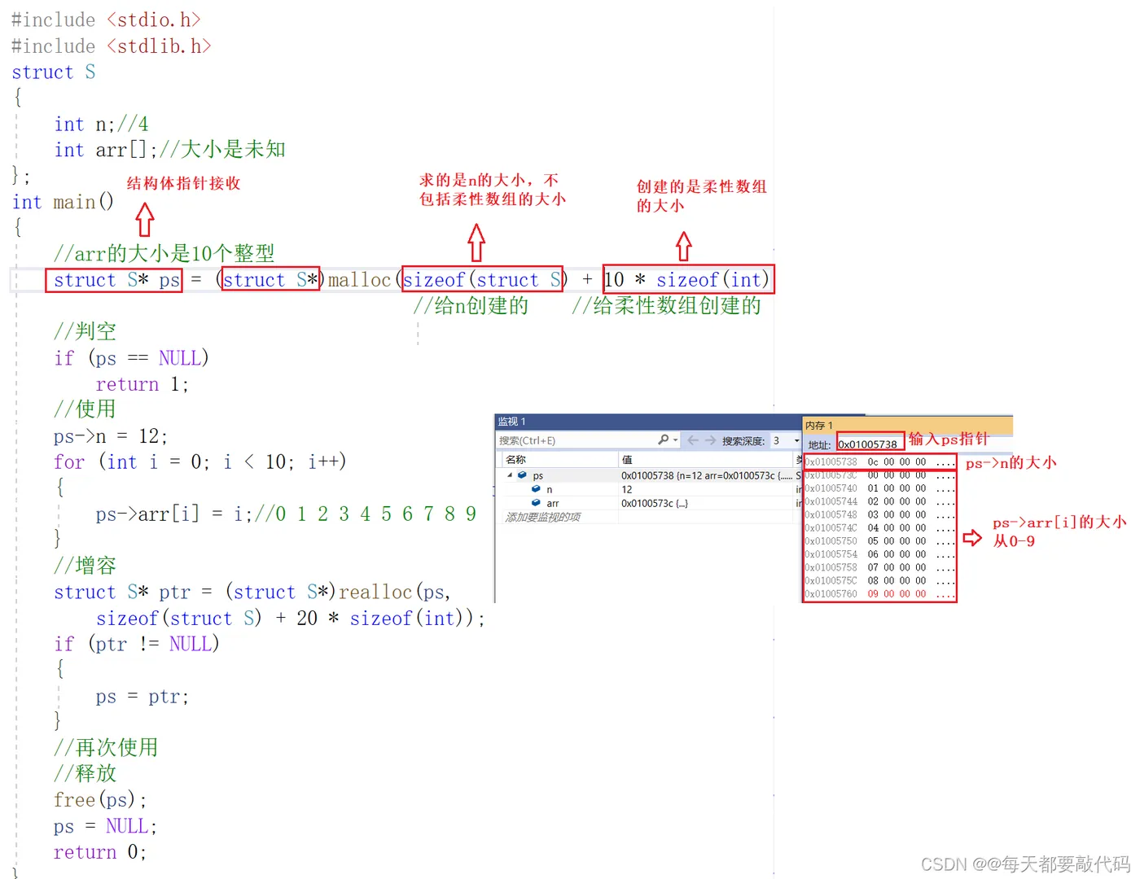Click memory row 0x01005738 0c 00 00 00

[879, 461]
